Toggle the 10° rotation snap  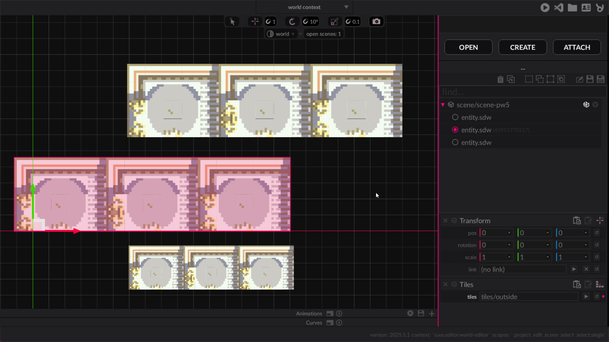(311, 22)
